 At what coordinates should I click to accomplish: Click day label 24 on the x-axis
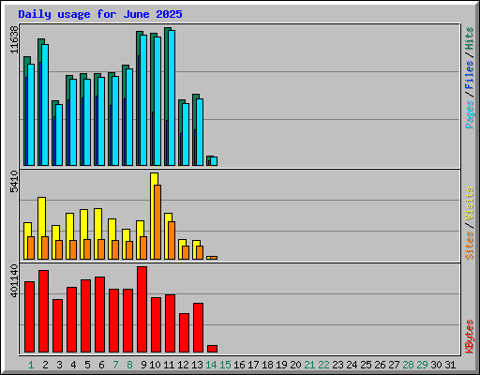pyautogui.click(x=352, y=365)
